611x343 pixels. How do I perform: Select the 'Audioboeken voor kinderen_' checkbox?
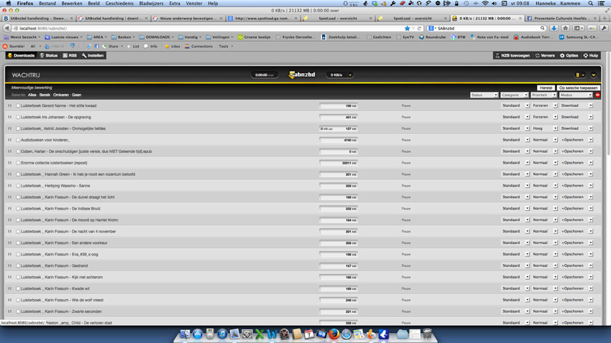click(x=18, y=140)
